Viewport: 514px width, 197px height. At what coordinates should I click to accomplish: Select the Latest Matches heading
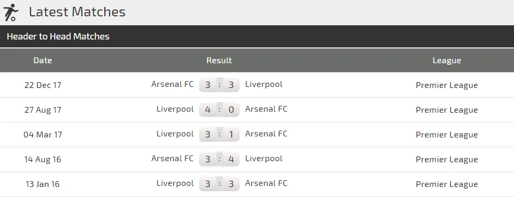(77, 12)
